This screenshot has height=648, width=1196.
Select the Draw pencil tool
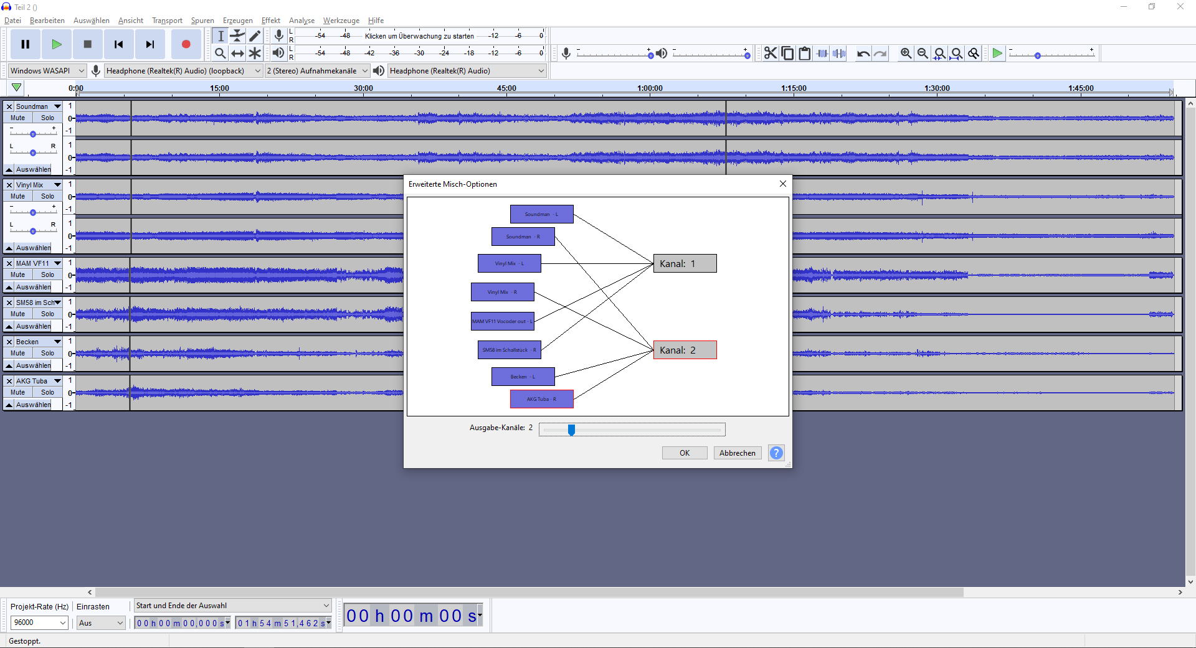255,36
